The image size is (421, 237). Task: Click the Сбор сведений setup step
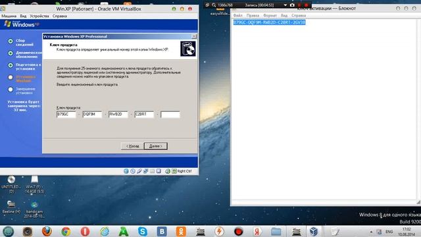[x=24, y=42]
